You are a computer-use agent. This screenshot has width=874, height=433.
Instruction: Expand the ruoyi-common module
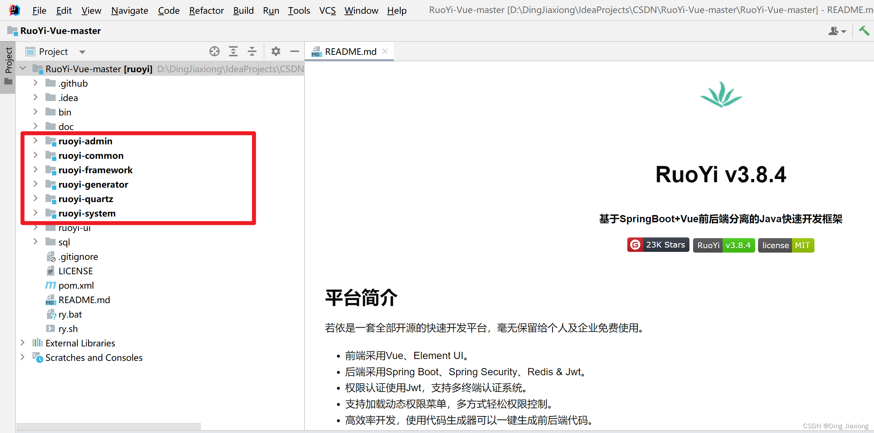(x=35, y=155)
